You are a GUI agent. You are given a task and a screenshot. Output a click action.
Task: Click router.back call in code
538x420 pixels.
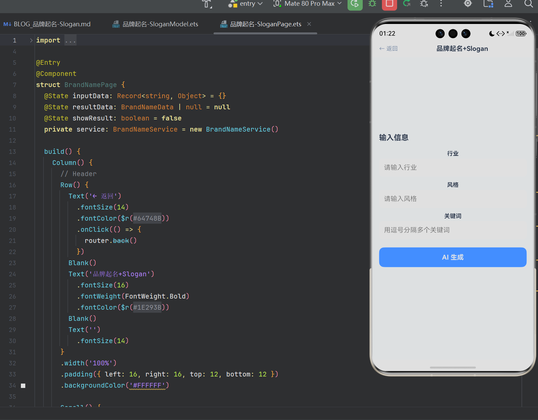pyautogui.click(x=111, y=241)
